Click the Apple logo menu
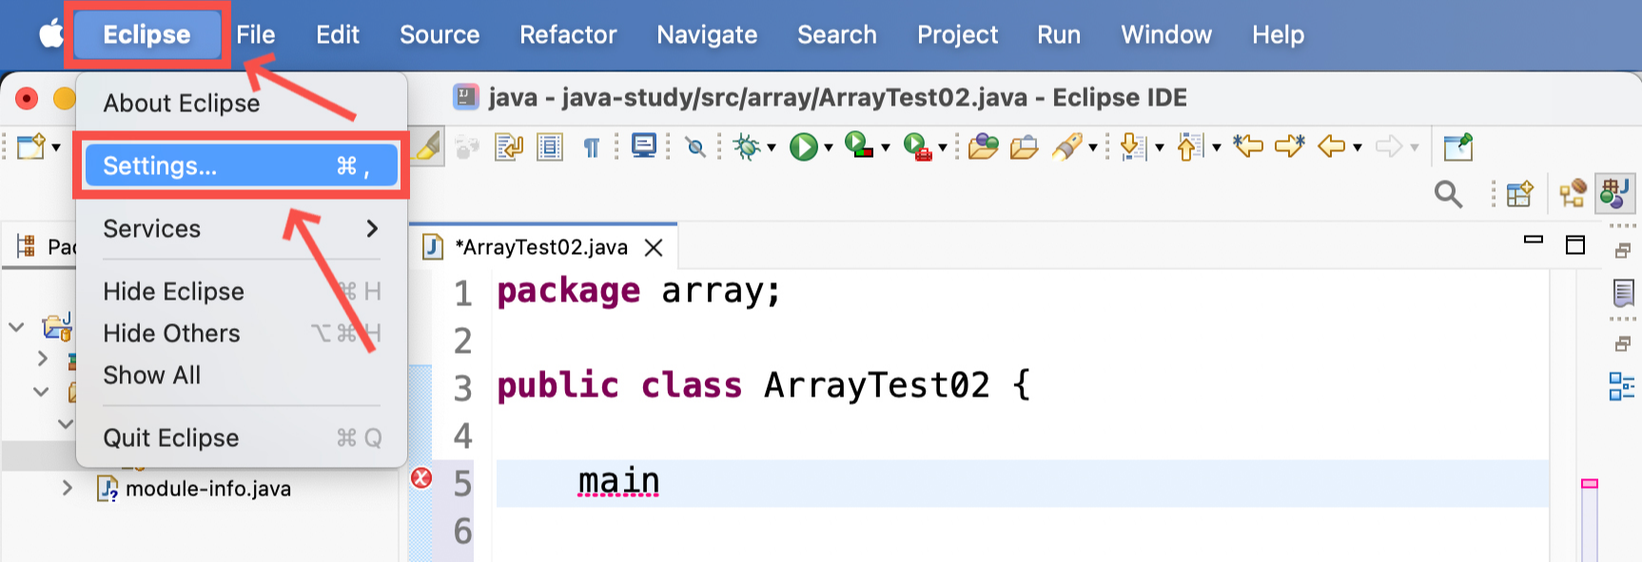 tap(51, 34)
